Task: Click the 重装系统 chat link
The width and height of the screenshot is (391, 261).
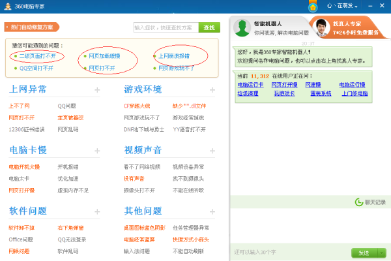Action: point(321,93)
